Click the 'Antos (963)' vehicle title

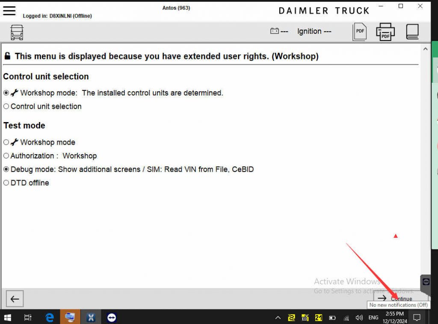(x=176, y=8)
